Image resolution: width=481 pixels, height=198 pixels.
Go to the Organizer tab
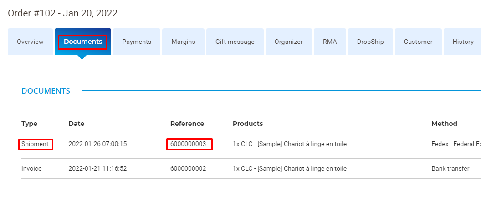[x=289, y=42]
